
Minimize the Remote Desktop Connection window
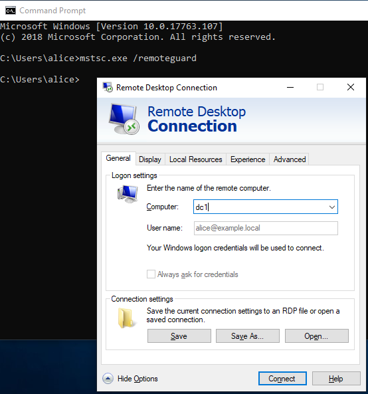[x=290, y=88]
